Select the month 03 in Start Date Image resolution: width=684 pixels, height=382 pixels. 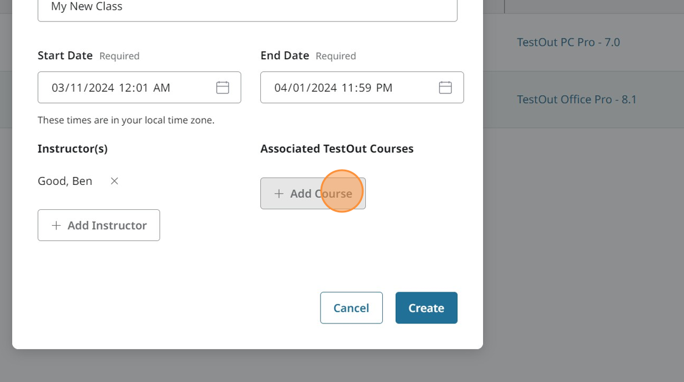[x=59, y=88]
